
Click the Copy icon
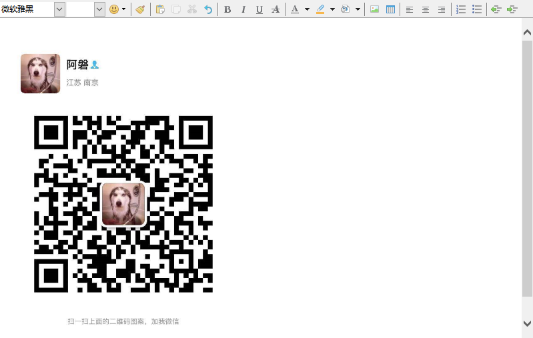coord(176,9)
